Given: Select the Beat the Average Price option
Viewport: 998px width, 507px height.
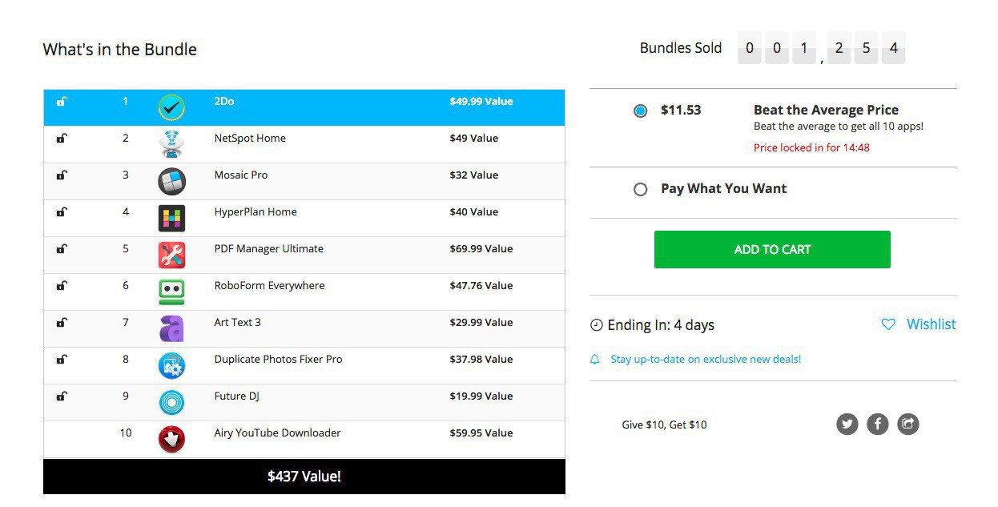Looking at the screenshot, I should [640, 111].
